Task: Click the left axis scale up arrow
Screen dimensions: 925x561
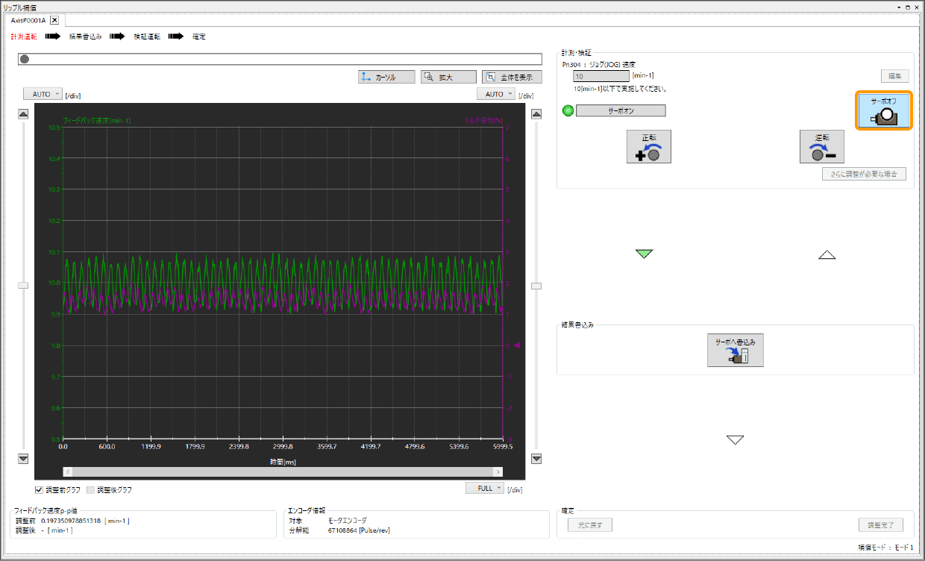Action: [23, 114]
